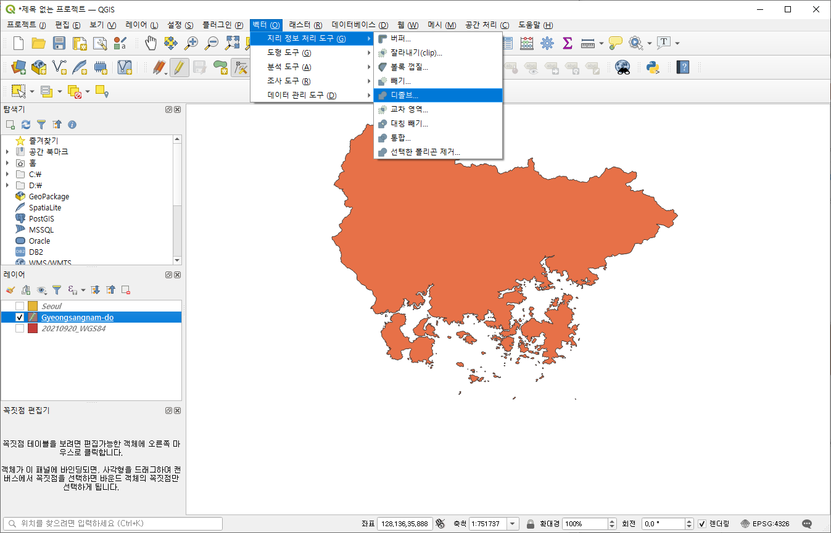The height and width of the screenshot is (533, 831).
Task: Open the Python console icon
Action: pos(653,67)
